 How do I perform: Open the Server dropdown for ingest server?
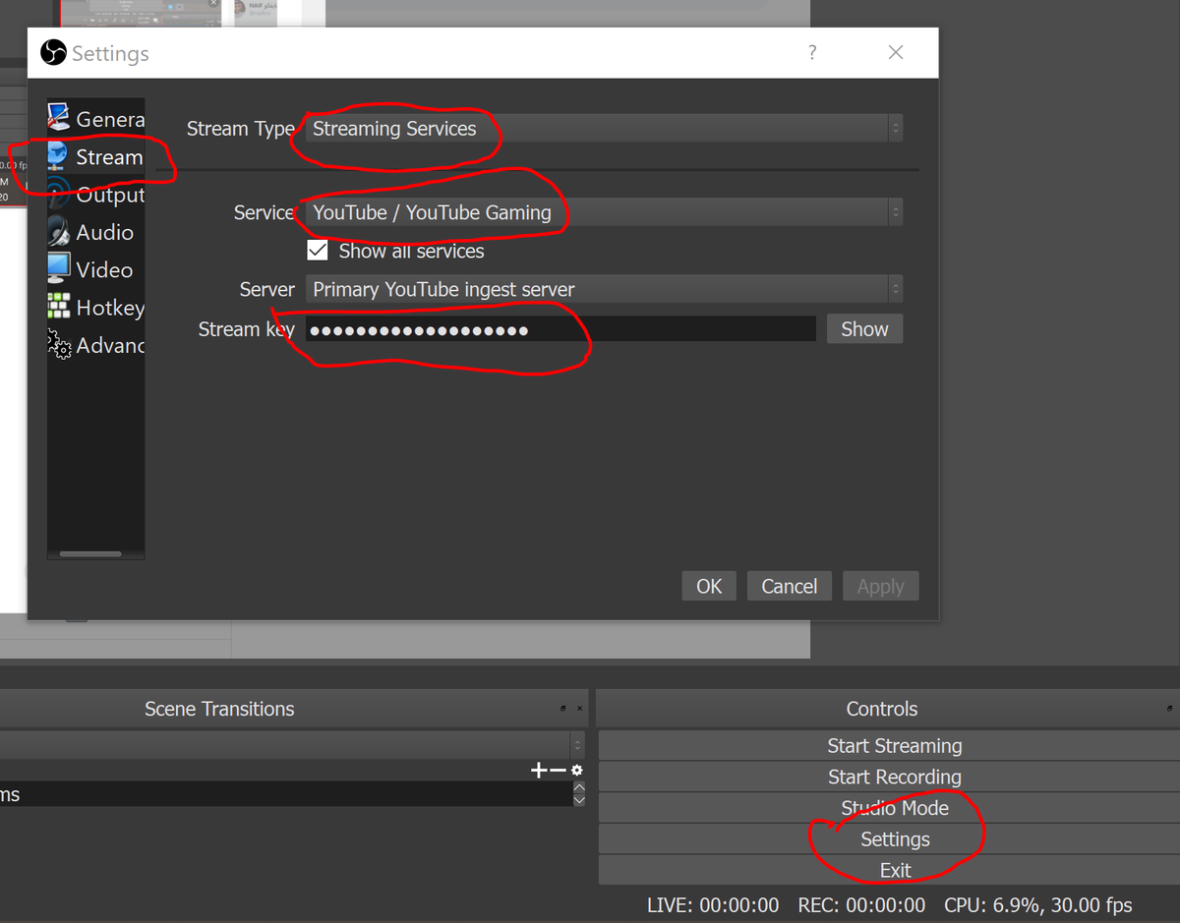coord(604,289)
